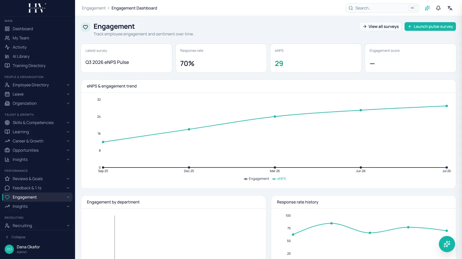
Task: Click the Organization building icon
Action: click(7, 103)
